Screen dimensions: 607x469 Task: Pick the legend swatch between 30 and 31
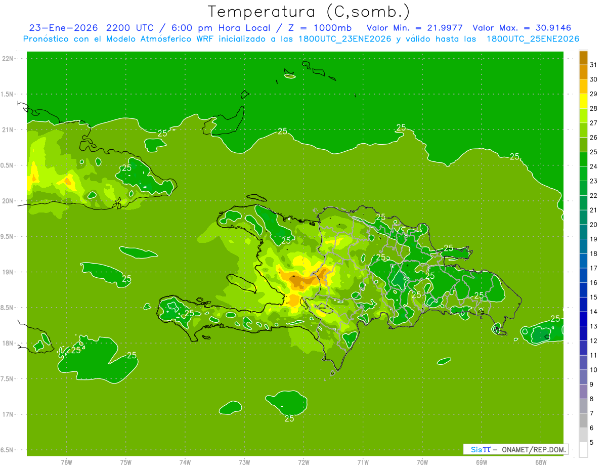[583, 72]
